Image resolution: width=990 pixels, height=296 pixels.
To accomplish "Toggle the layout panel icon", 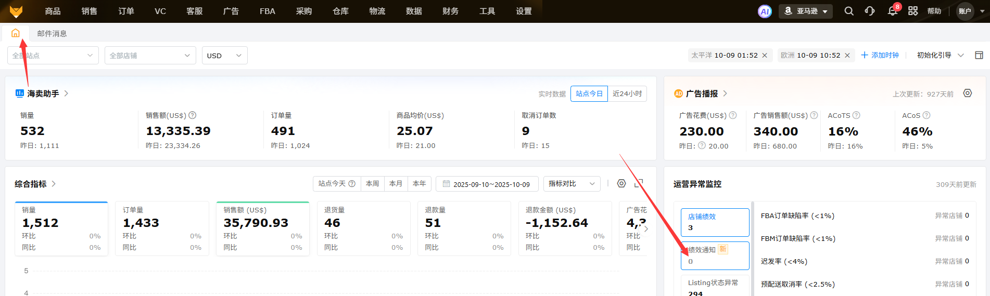I will [x=979, y=55].
